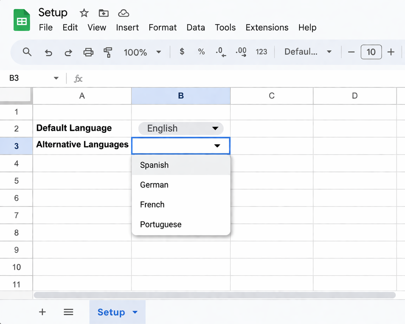Click the paint format tool
The width and height of the screenshot is (405, 324).
108,52
